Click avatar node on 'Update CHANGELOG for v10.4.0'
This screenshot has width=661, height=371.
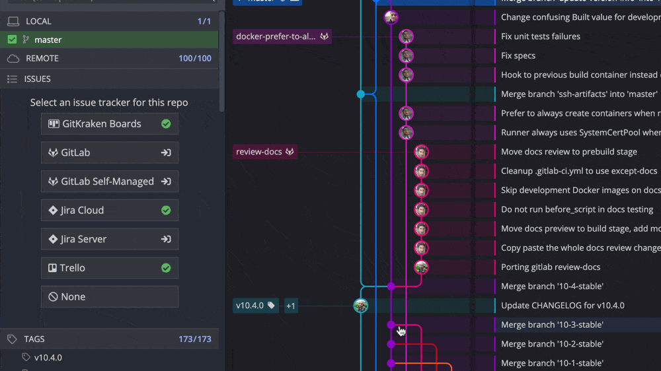pos(361,306)
